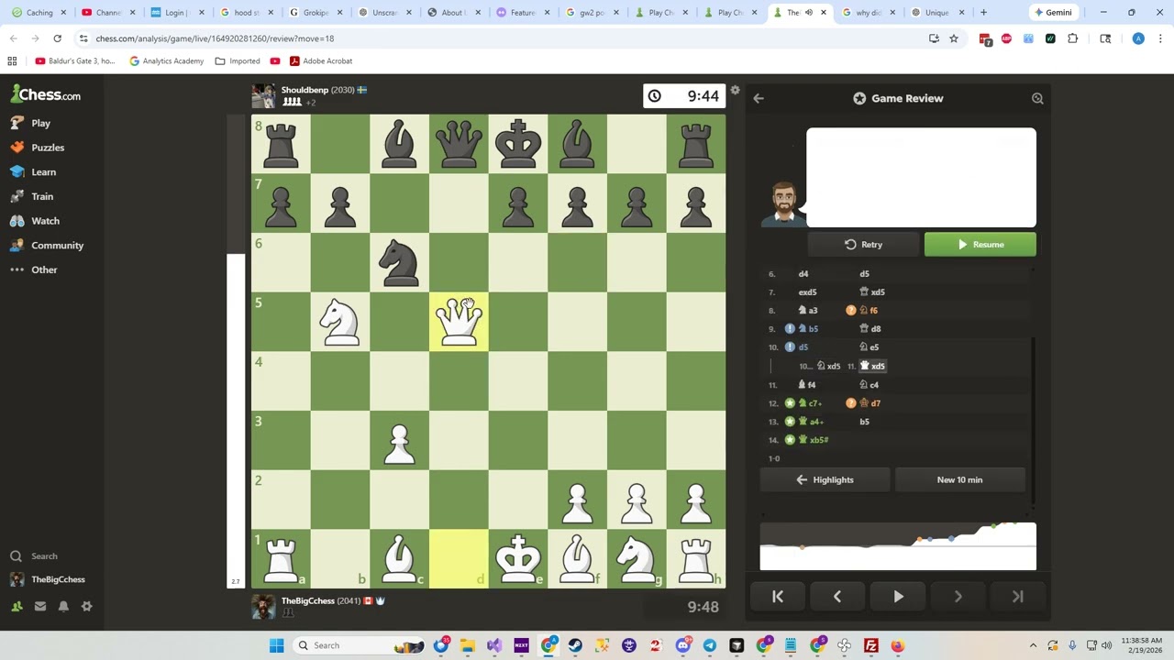Open the Chrome three-dot menu
This screenshot has width=1174, height=660.
point(1160,38)
